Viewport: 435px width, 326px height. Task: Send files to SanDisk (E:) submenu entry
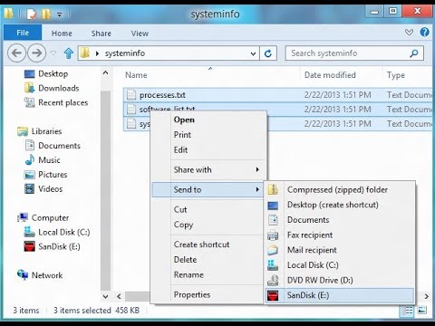[x=339, y=295]
